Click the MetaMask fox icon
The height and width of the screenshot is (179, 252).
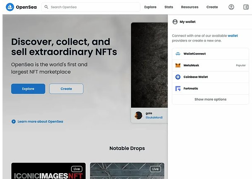click(x=178, y=65)
